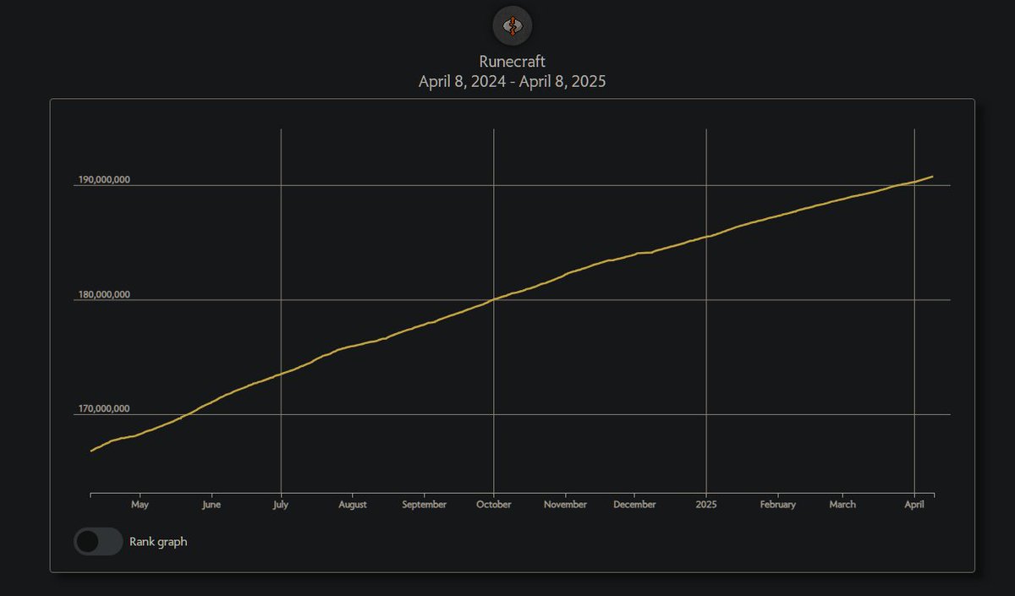The height and width of the screenshot is (596, 1015).
Task: Click the April axis label
Action: click(914, 505)
